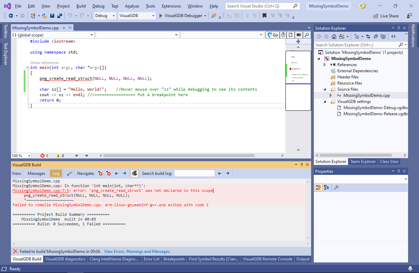
Task: Switch the build view to Messages
Action: (36, 173)
